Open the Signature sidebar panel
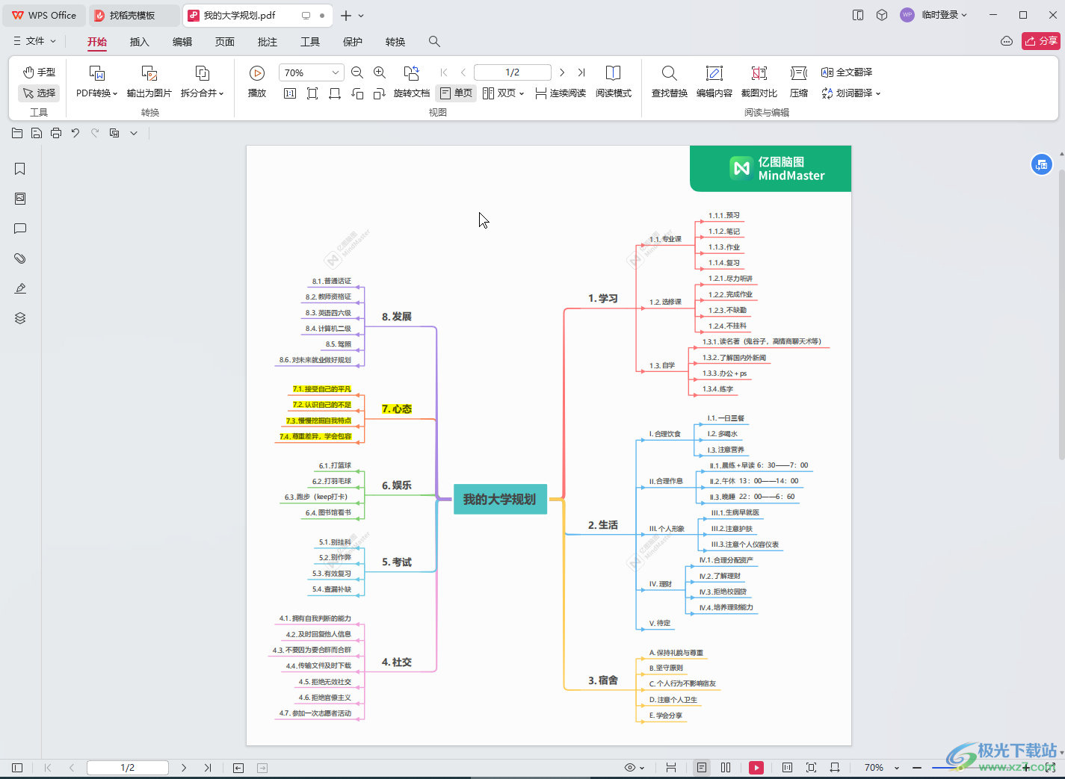1065x779 pixels. [x=20, y=288]
